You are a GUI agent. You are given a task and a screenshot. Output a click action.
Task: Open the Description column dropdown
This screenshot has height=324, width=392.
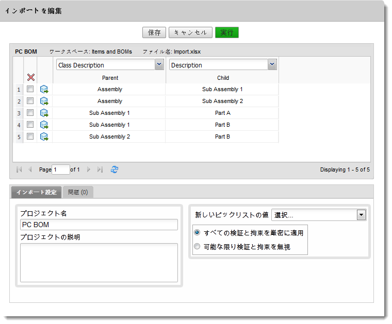coord(272,64)
